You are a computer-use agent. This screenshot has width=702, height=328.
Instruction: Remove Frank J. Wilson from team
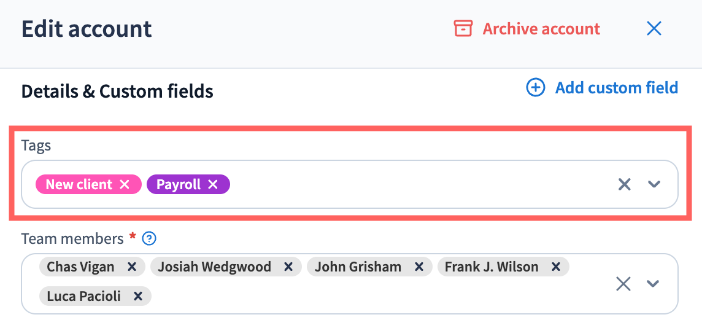(x=556, y=267)
